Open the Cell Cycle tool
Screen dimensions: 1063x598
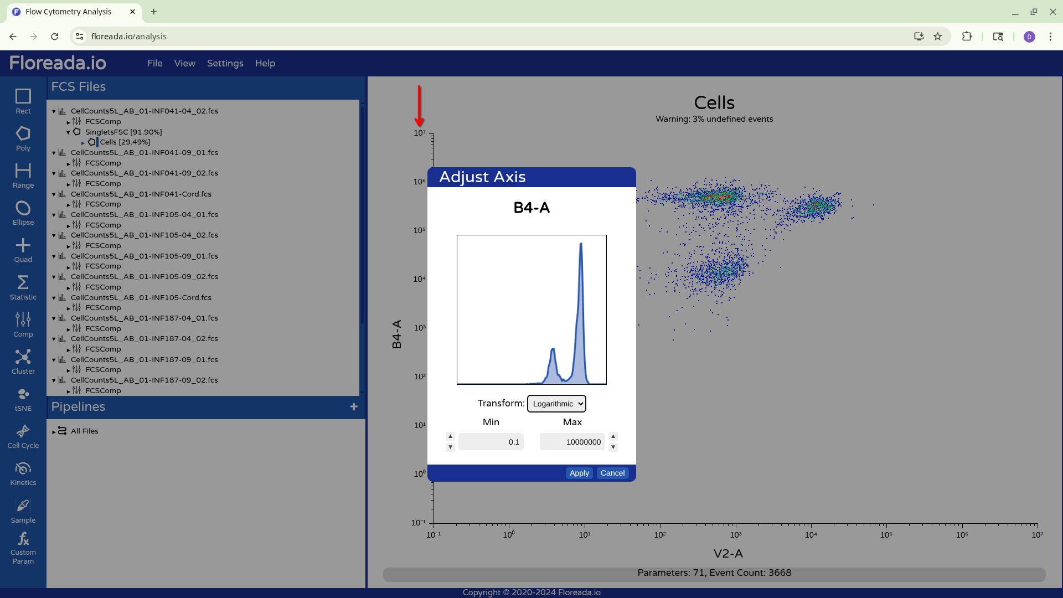click(x=23, y=436)
